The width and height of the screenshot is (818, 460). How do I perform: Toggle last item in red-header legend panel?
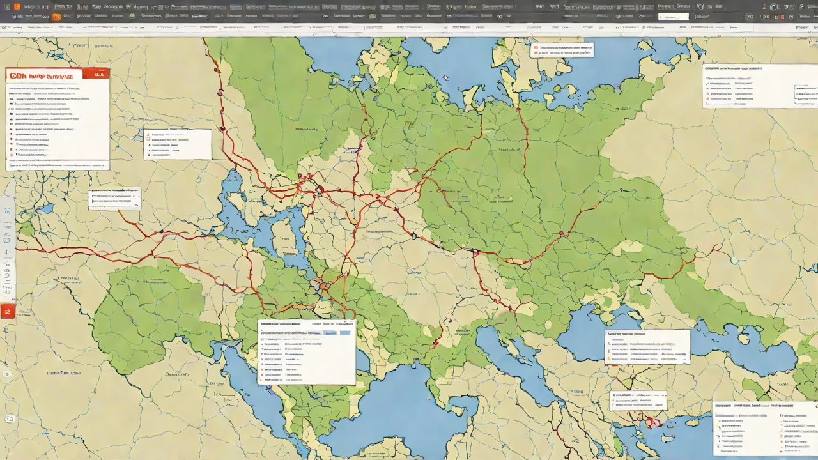tap(11, 155)
